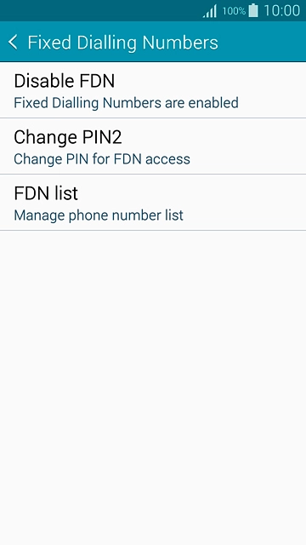Open the FDN list entry
Screen dimensions: 306x545
click(153, 203)
